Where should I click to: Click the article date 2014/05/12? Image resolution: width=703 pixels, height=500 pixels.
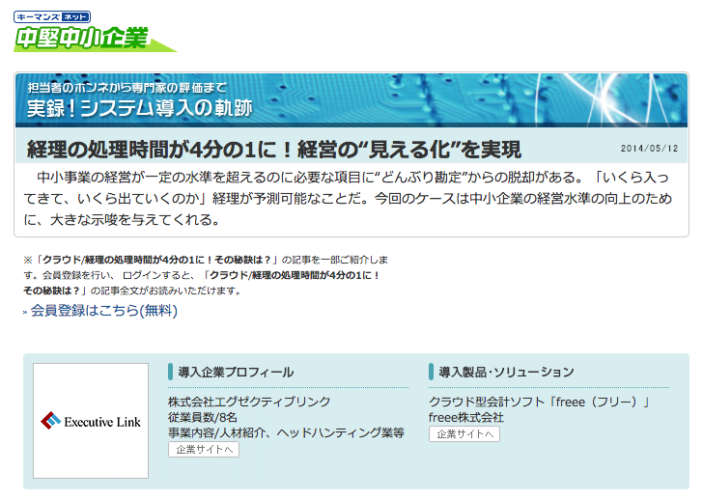pos(649,149)
